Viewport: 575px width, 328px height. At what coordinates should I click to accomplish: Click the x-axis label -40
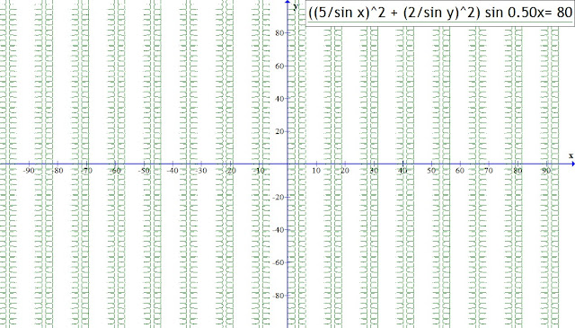pos(172,171)
